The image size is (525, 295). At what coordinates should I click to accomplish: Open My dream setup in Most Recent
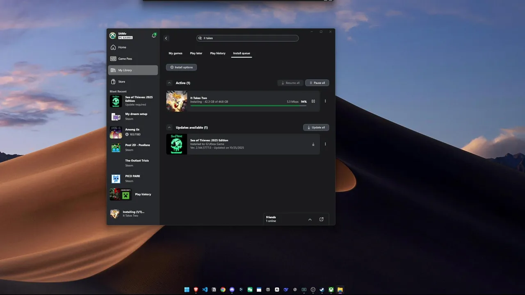(x=133, y=116)
